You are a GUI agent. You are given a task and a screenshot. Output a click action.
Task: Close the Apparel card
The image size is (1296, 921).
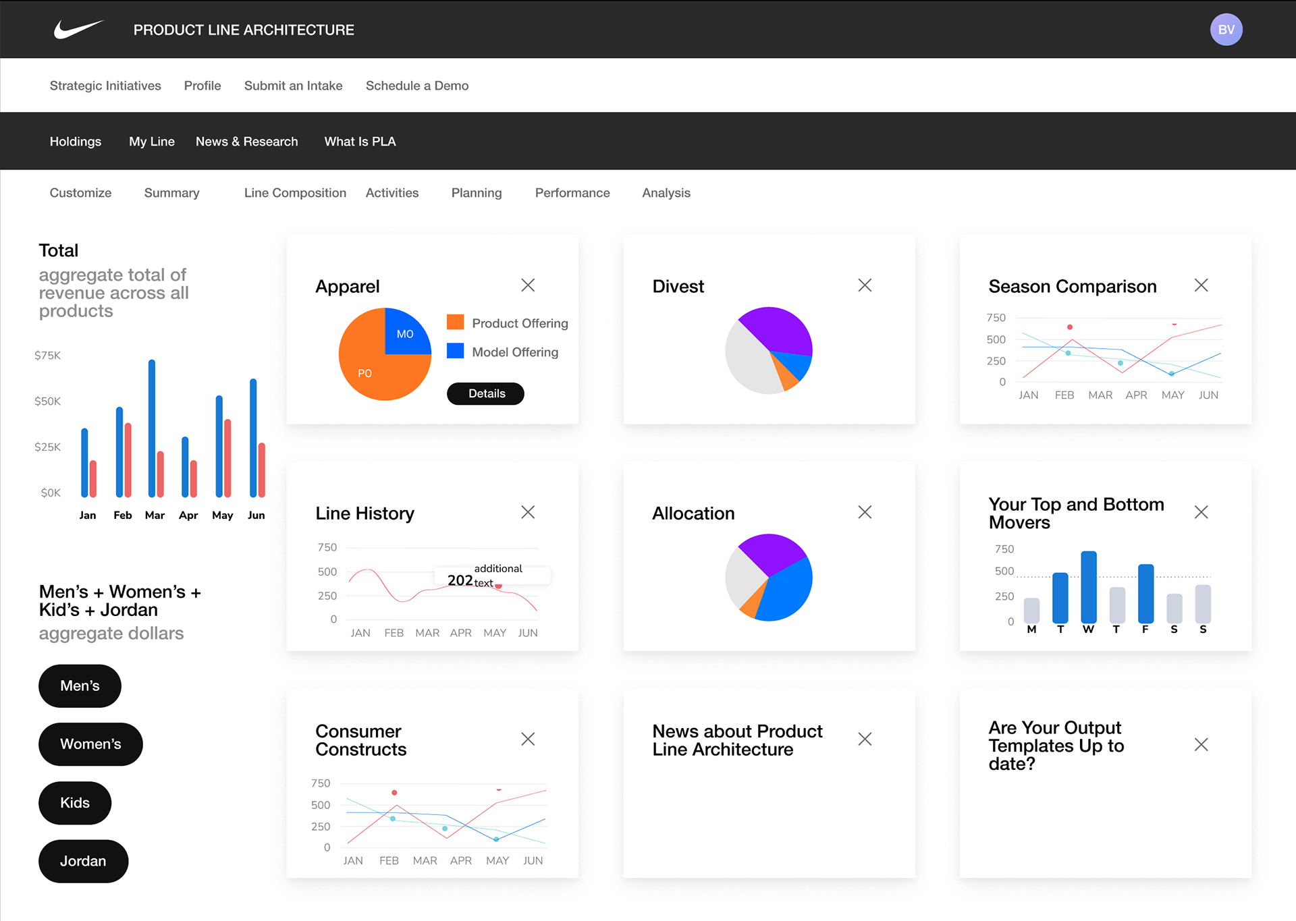point(528,285)
